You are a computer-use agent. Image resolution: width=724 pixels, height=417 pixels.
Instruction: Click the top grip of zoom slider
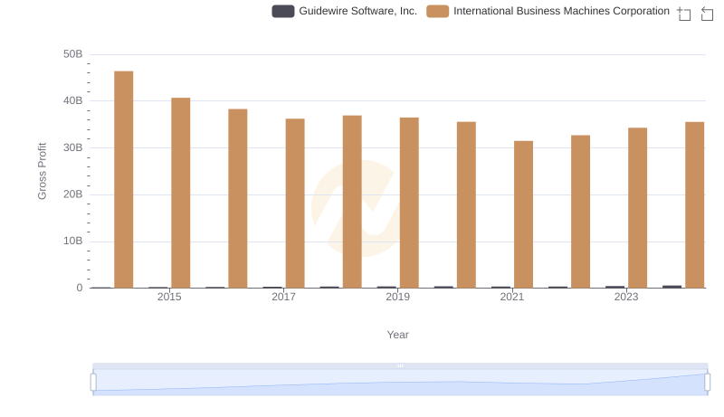tap(400, 365)
